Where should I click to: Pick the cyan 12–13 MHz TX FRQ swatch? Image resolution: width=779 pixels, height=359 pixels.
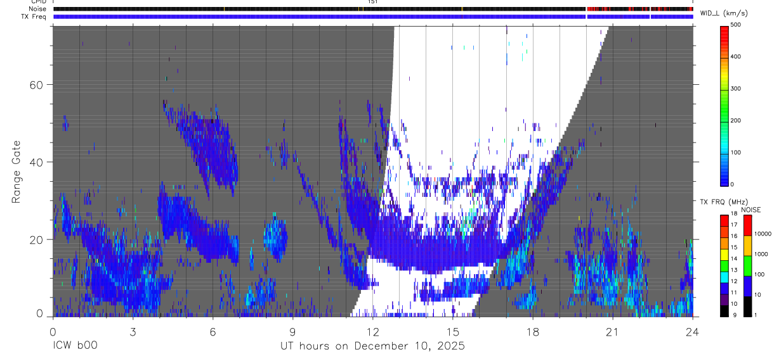[724, 277]
